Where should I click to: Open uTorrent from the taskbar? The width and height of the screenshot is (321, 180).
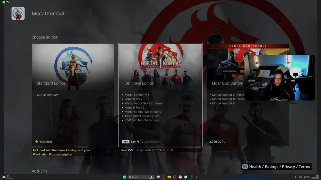[x=186, y=177]
